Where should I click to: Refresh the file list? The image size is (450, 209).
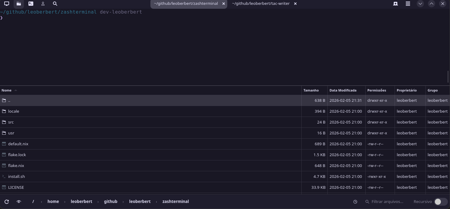[7, 201]
